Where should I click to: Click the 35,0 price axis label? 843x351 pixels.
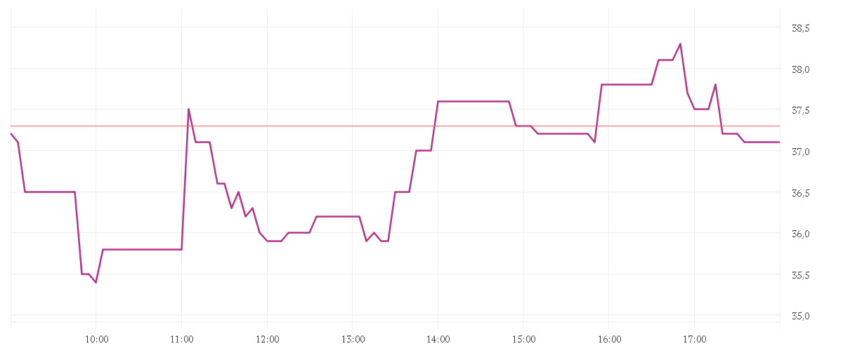801,316
